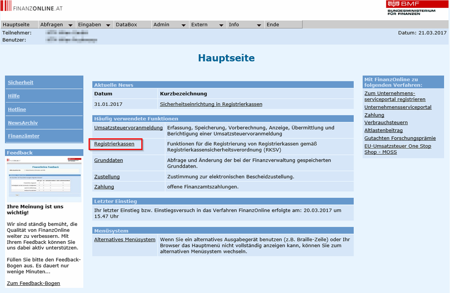450x293 pixels.
Task: Click the BMF Bundesministerium logo
Action: pyautogui.click(x=417, y=8)
